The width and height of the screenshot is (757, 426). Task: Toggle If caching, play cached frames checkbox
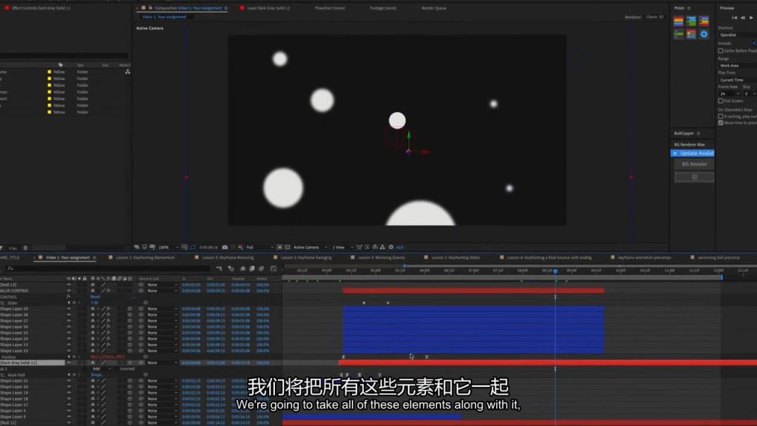[720, 116]
